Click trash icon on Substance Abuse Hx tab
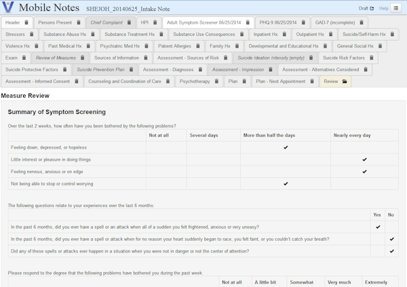The image size is (407, 287). [93, 34]
